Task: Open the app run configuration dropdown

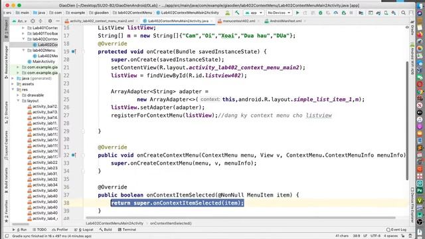Action: 254,13
